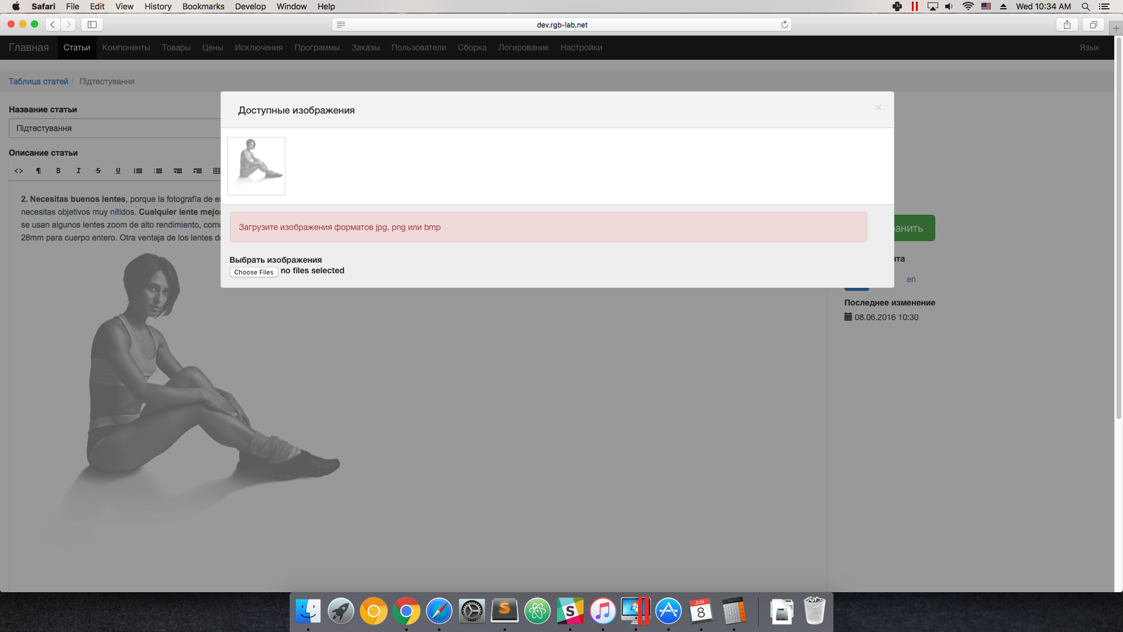This screenshot has height=632, width=1123.
Task: Apply underline formatting in editor
Action: tap(118, 171)
